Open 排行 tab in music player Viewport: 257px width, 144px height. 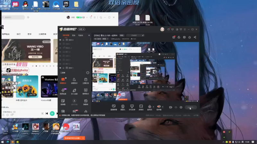[19, 34]
